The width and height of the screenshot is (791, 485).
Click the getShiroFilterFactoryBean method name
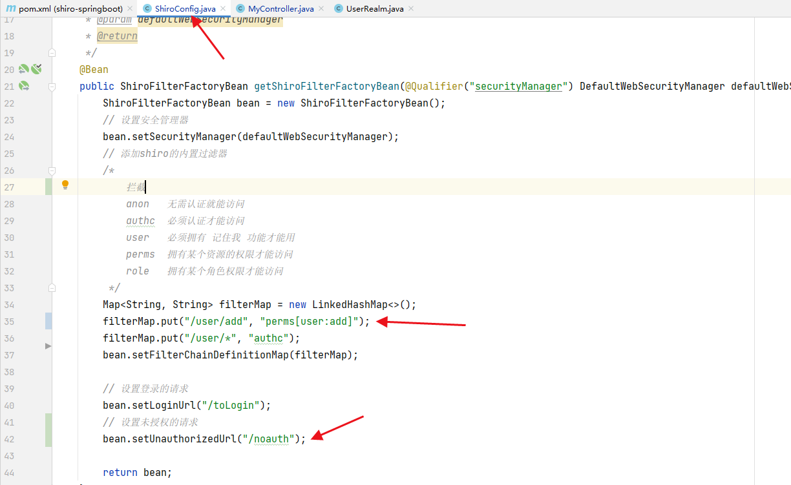pos(326,86)
